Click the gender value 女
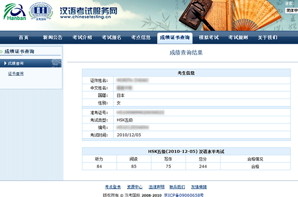Screen dimensions: 298x197 pyautogui.click(x=119, y=103)
